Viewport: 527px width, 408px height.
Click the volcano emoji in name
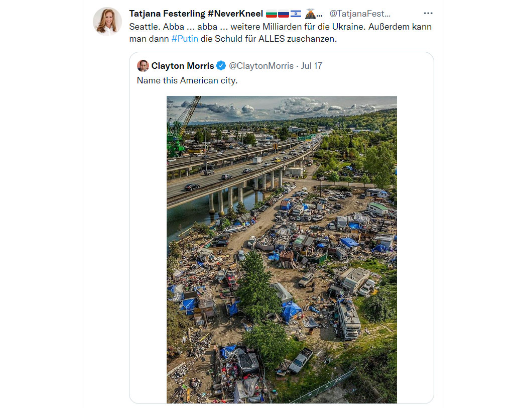pos(310,14)
